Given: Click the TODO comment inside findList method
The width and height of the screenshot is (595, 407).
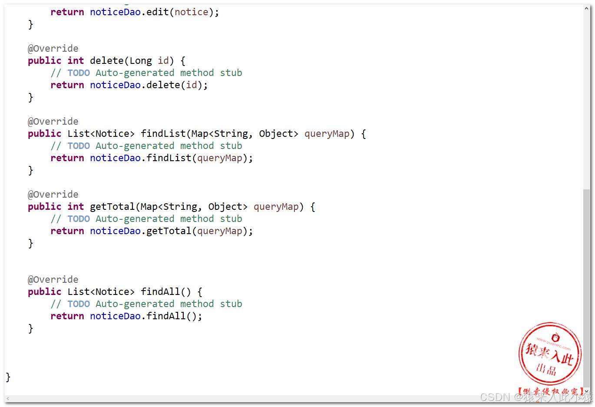Looking at the screenshot, I should point(146,146).
